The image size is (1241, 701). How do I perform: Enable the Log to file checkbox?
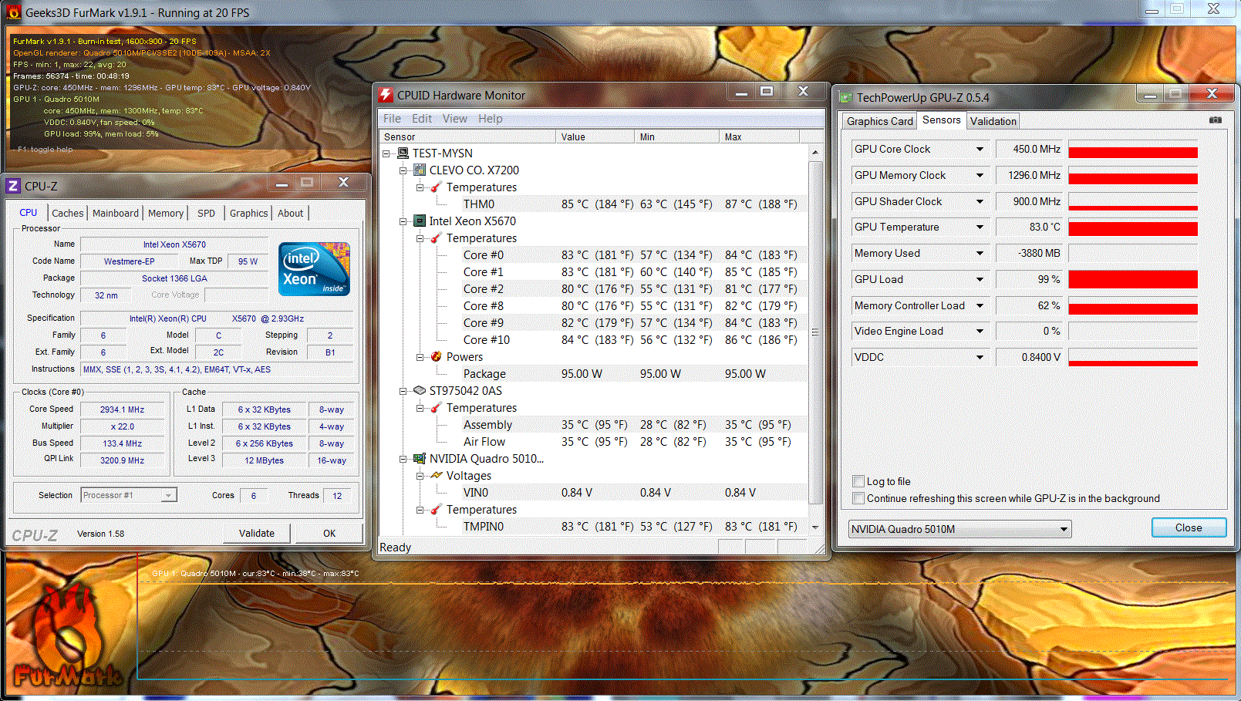pos(858,481)
